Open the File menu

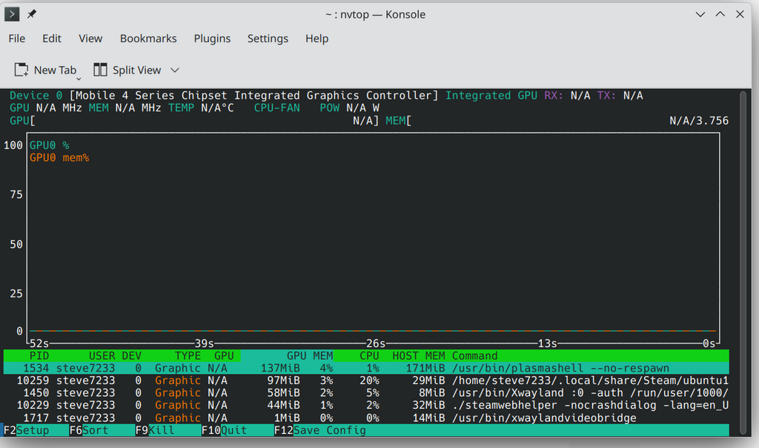17,39
